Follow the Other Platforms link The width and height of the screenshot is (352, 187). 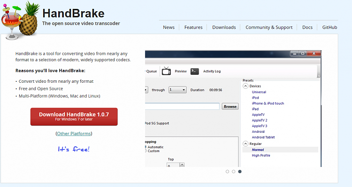click(x=74, y=134)
